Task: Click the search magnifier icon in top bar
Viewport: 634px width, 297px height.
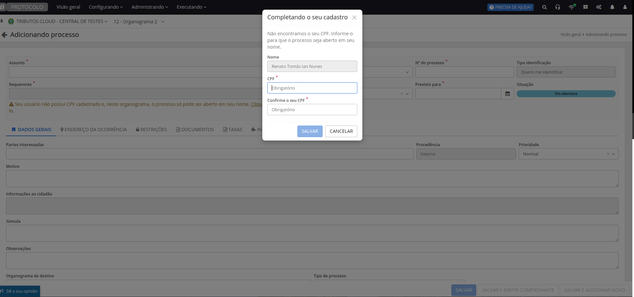Action: 544,7
